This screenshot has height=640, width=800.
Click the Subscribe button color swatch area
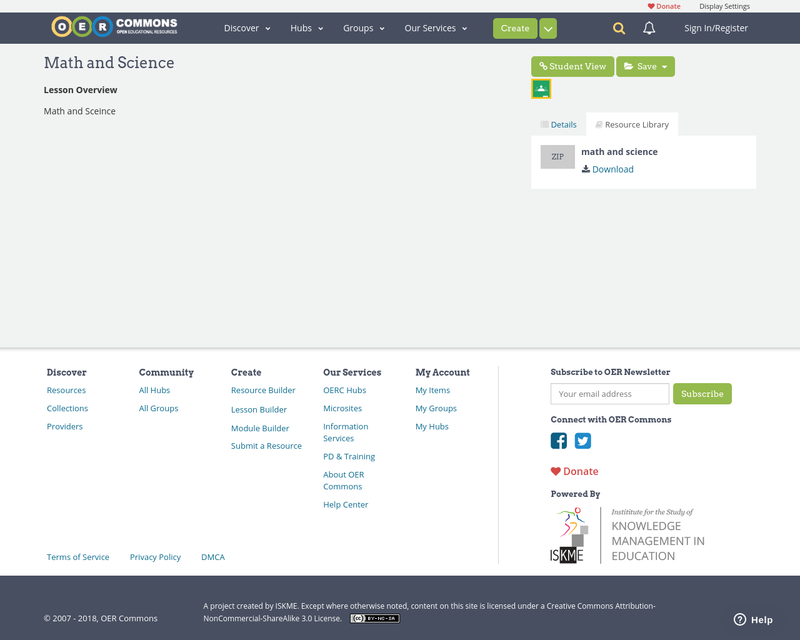(x=702, y=394)
